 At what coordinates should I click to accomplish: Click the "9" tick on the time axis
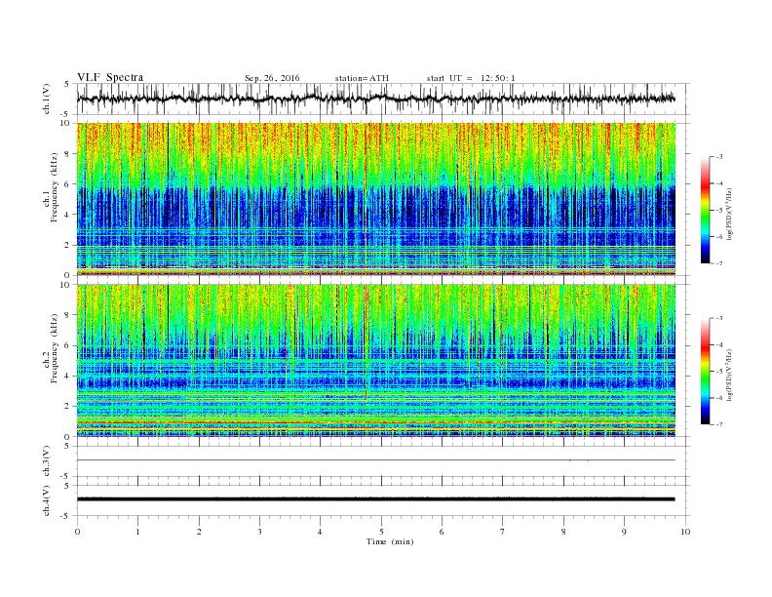[x=624, y=532]
